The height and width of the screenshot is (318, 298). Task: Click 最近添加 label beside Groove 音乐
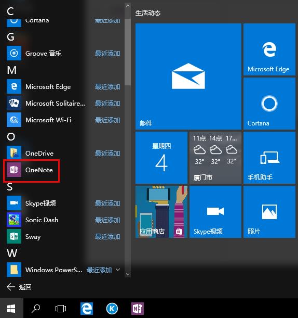107,54
